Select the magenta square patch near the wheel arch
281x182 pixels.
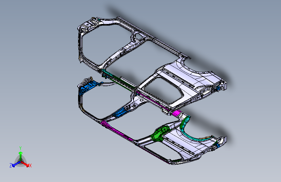click(x=176, y=113)
